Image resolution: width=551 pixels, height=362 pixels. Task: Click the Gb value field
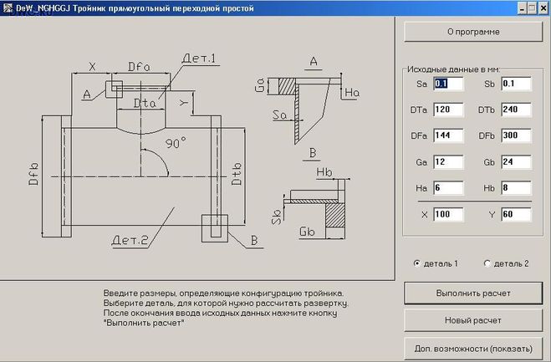click(x=516, y=162)
